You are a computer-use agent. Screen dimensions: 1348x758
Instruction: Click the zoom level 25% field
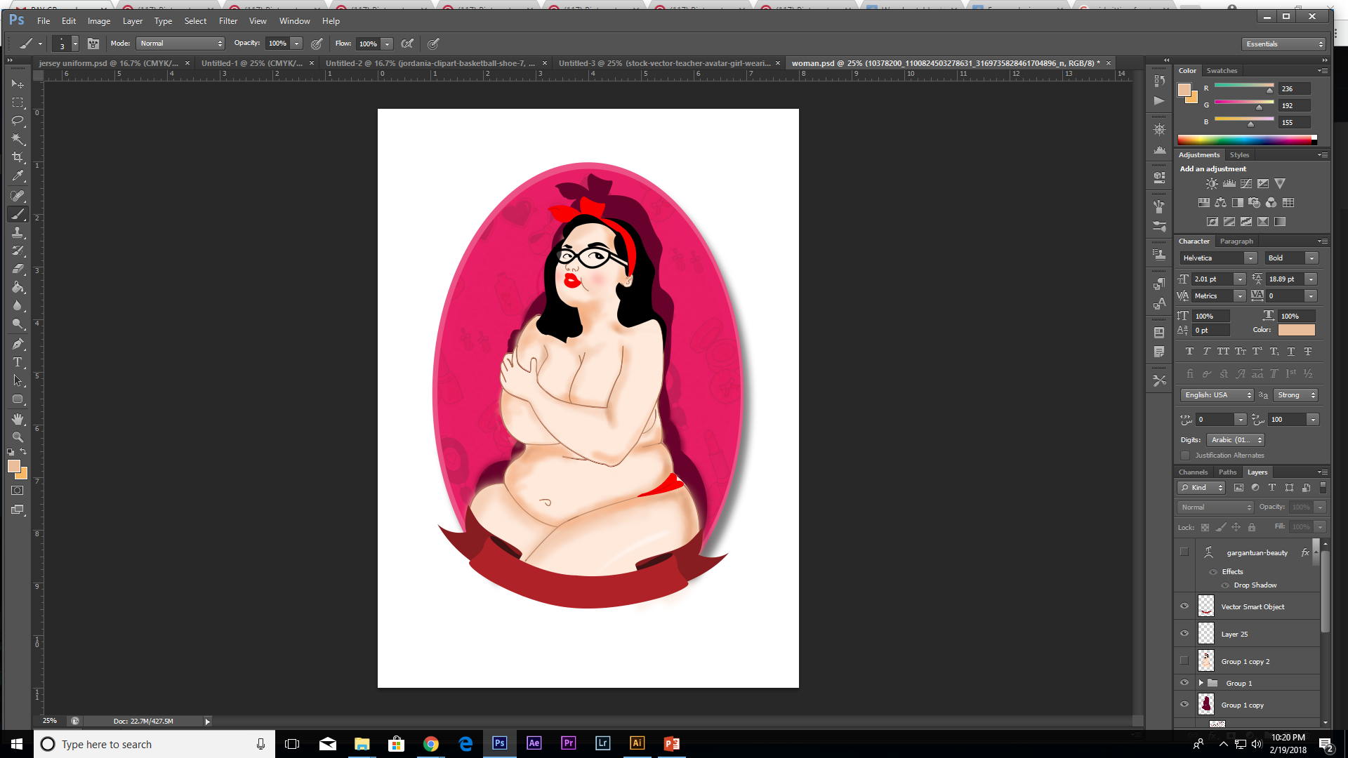(50, 722)
